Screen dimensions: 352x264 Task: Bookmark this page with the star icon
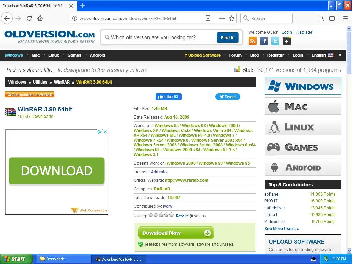[232, 18]
